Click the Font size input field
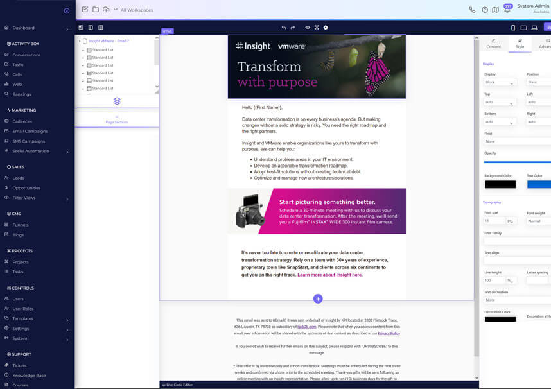This screenshot has width=551, height=389. (494, 221)
